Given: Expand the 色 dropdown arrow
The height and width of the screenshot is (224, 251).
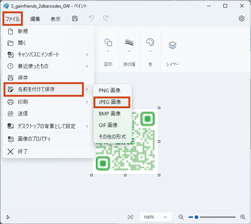Looking at the screenshot, I should pyautogui.click(x=150, y=51).
